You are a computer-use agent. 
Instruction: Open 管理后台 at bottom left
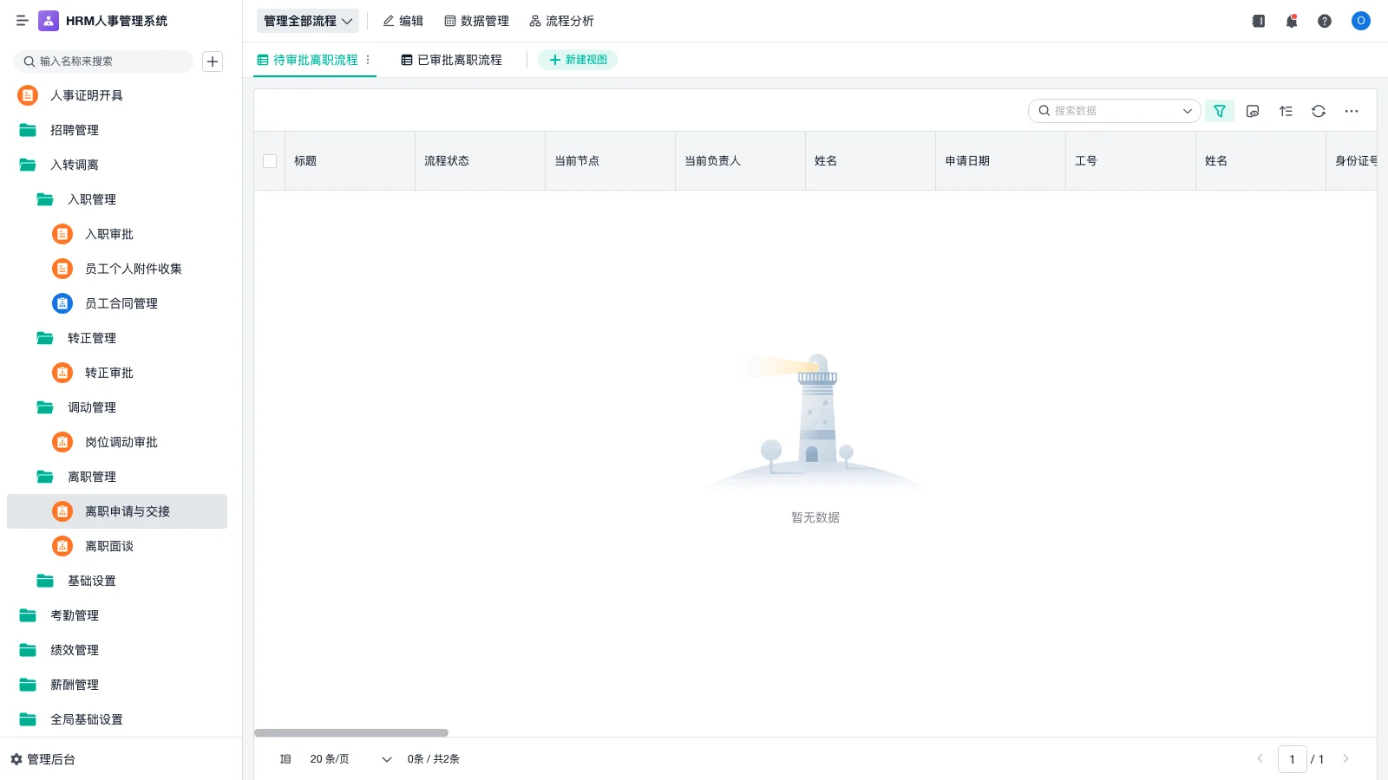(x=49, y=758)
